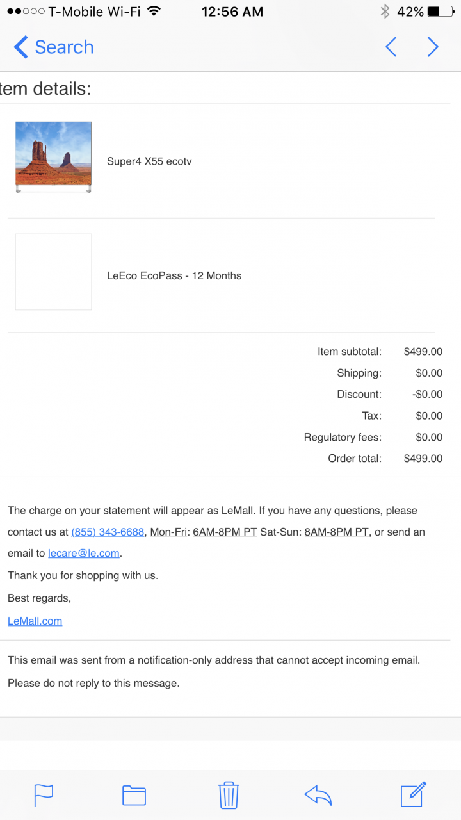Delete email with trash icon
The width and height of the screenshot is (461, 820).
click(x=229, y=795)
